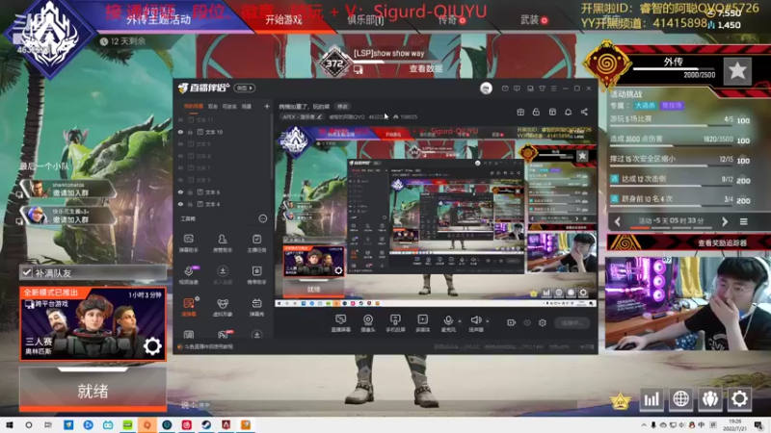The image size is (771, 433).
Task: Add a new scene with plus button
Action: coord(267,106)
